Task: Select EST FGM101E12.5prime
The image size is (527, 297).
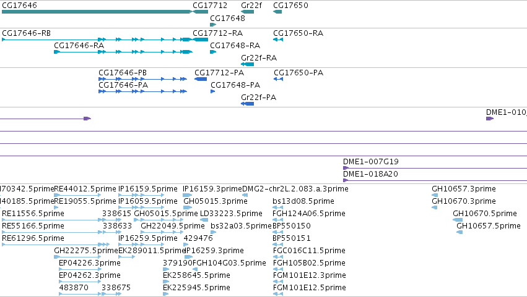Action: [310, 288]
